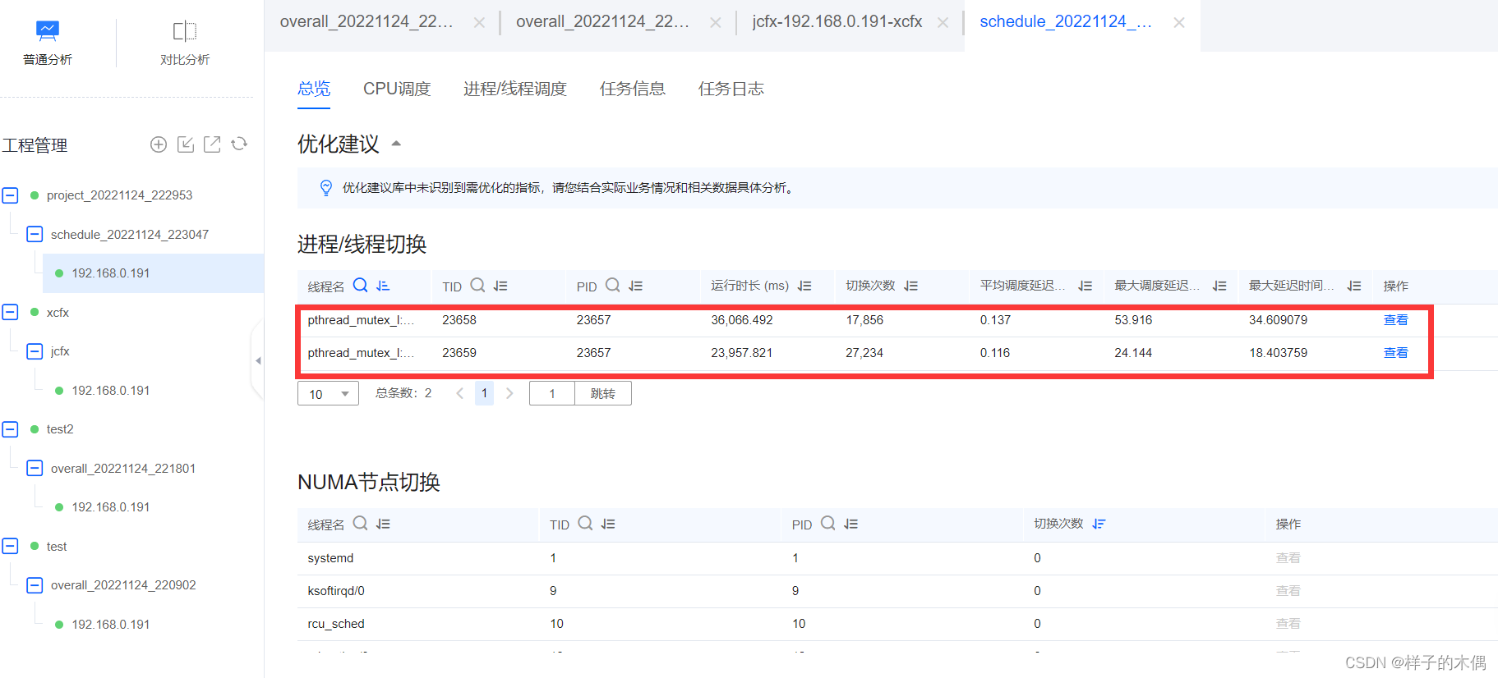Open the jcfx-192.168.0.191-xcfx tab

[x=837, y=22]
